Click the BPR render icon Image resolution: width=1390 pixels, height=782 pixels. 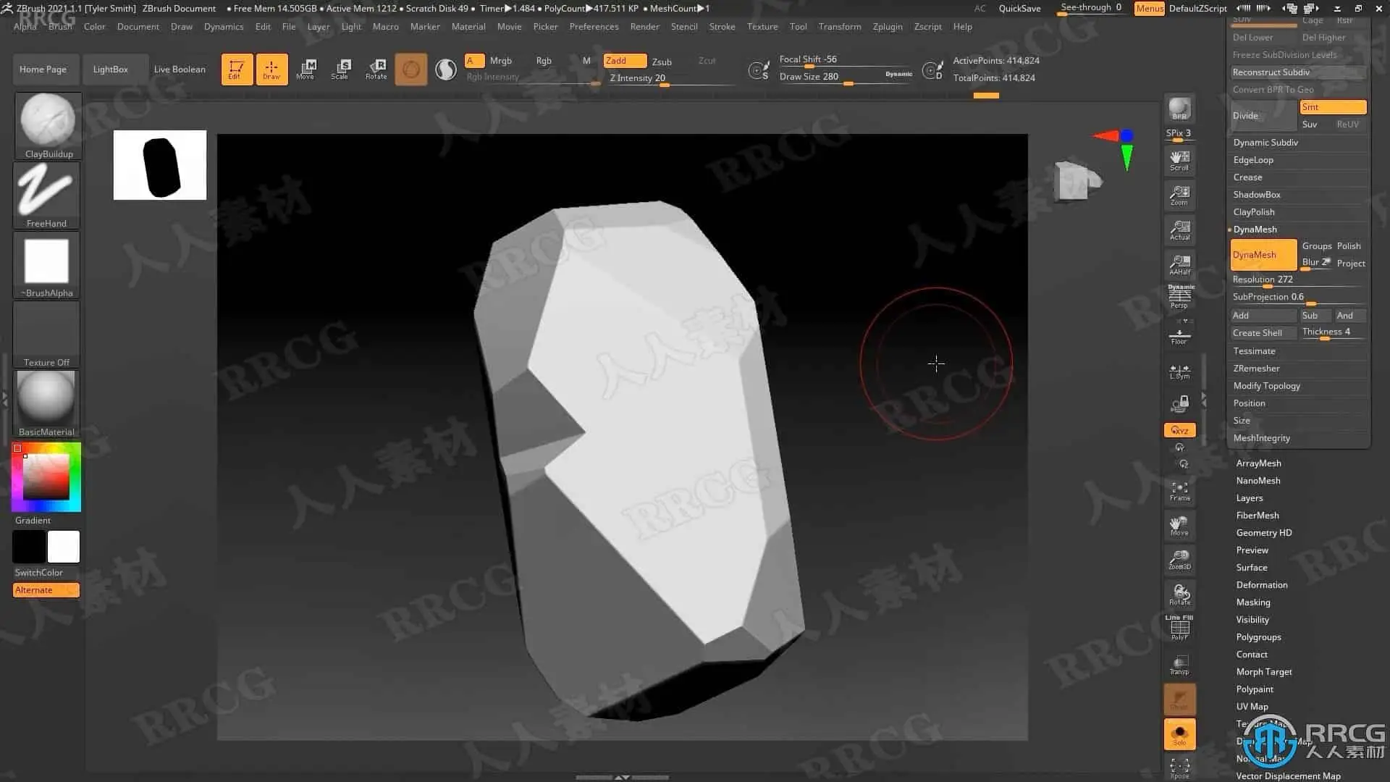coord(1179,109)
